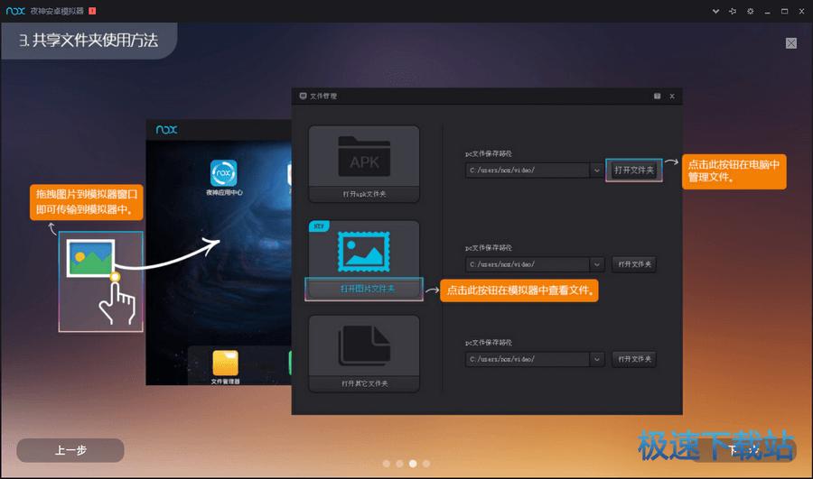Expand the third PC path dropdown
Screen dimensions: 813x479
coord(596,359)
